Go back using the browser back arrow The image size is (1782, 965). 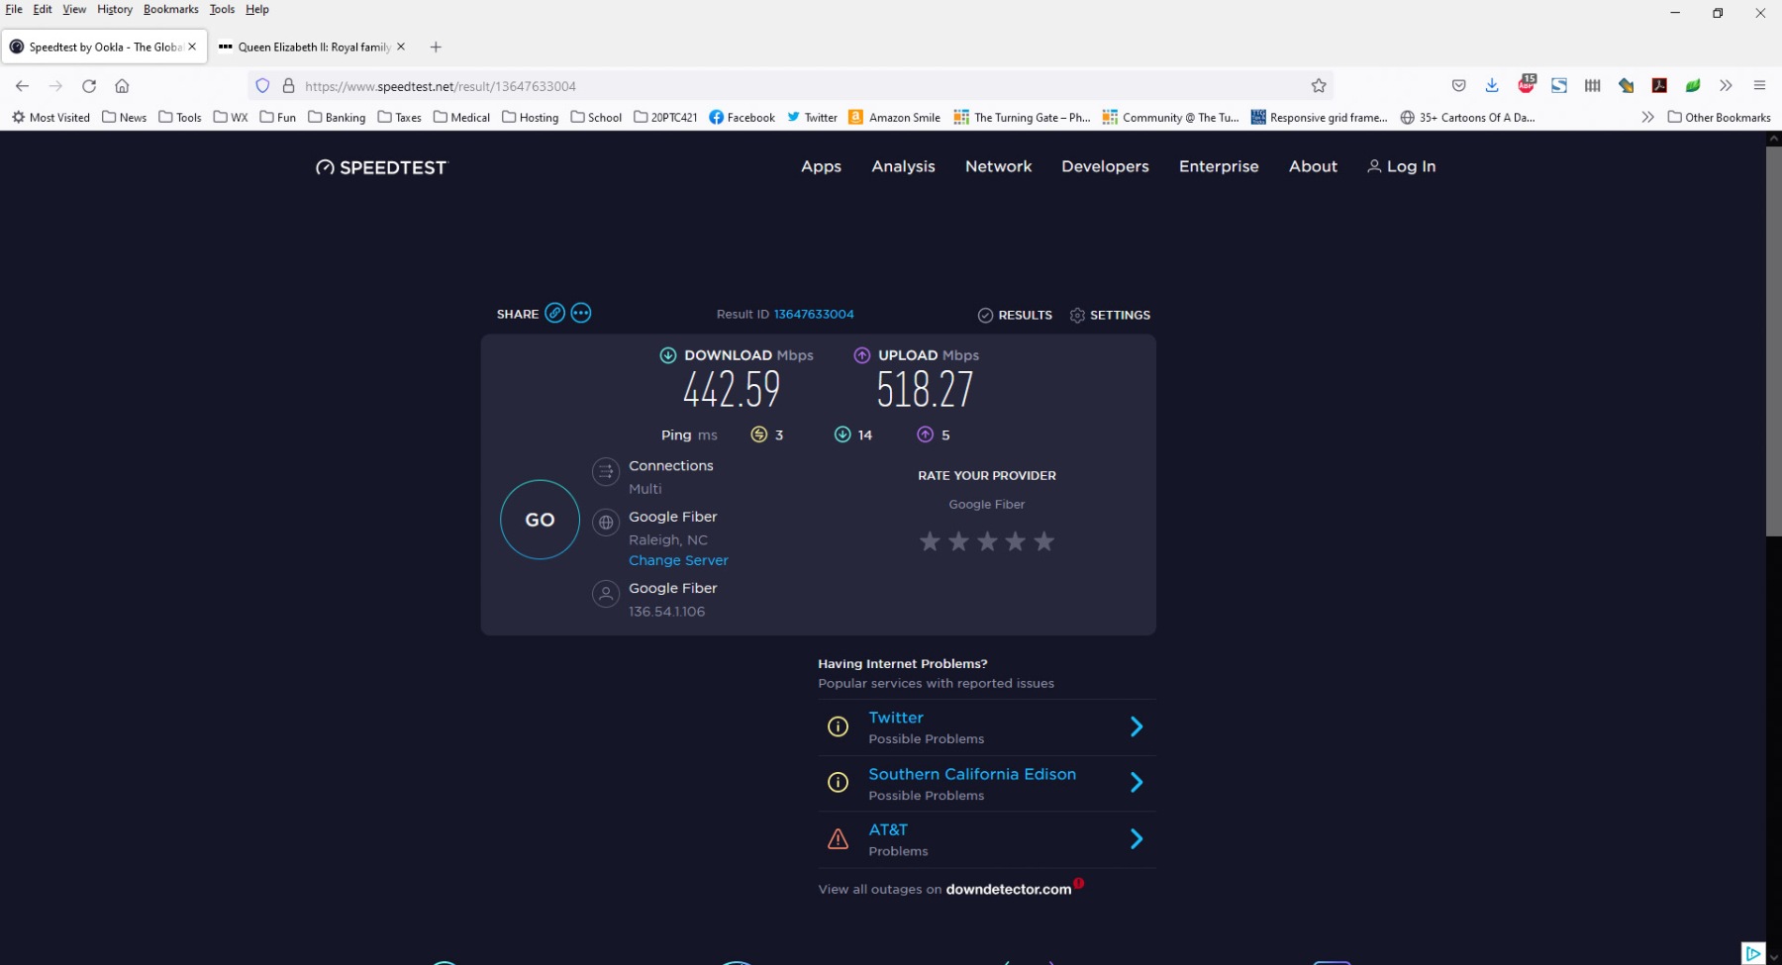(22, 86)
